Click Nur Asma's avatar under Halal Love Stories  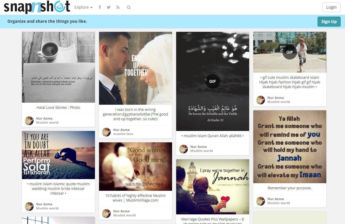(x=29, y=120)
